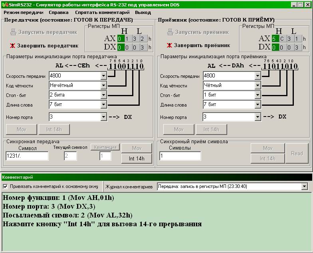
Task: Toggle Привязать комментарий к основному окну checkbox
Action: tap(5, 186)
